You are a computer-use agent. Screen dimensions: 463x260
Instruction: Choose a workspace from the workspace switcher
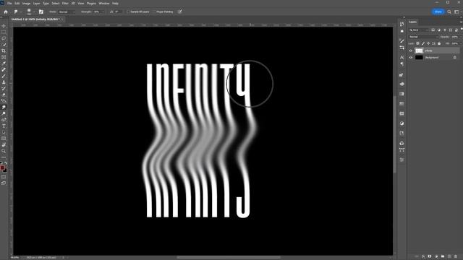pos(456,12)
